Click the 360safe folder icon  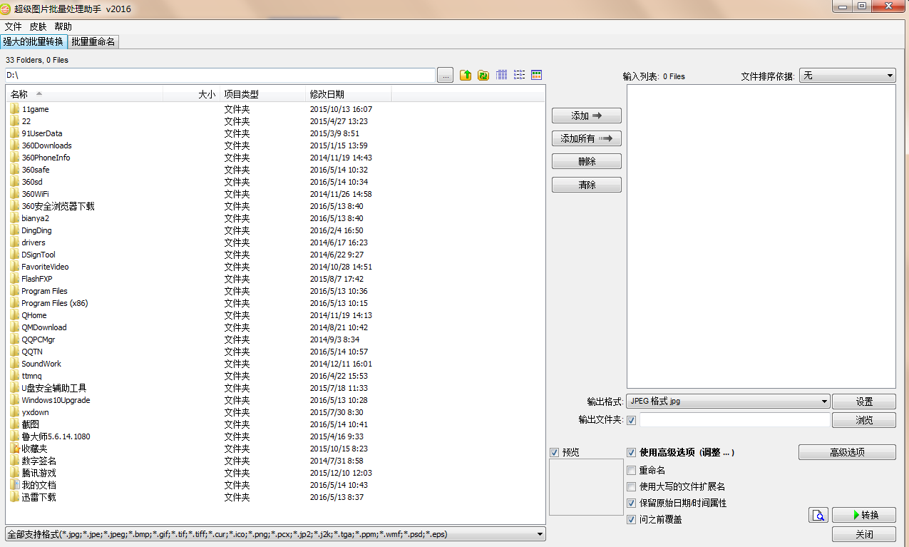click(x=15, y=170)
